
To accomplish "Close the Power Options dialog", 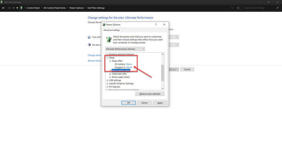I will 164,25.
